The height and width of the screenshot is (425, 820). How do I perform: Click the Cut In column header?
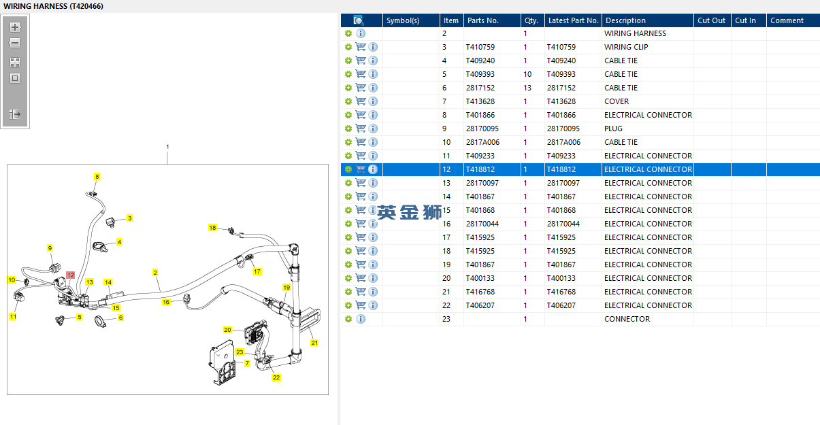tap(749, 20)
